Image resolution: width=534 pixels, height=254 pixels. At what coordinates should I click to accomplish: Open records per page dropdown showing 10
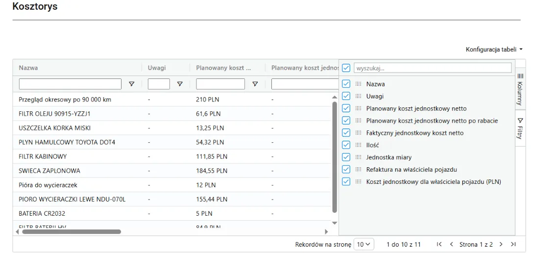pos(364,244)
